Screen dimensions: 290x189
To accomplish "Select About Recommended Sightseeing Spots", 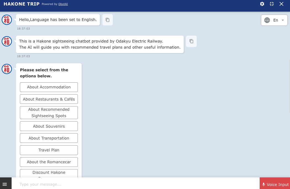I will 49,112.
